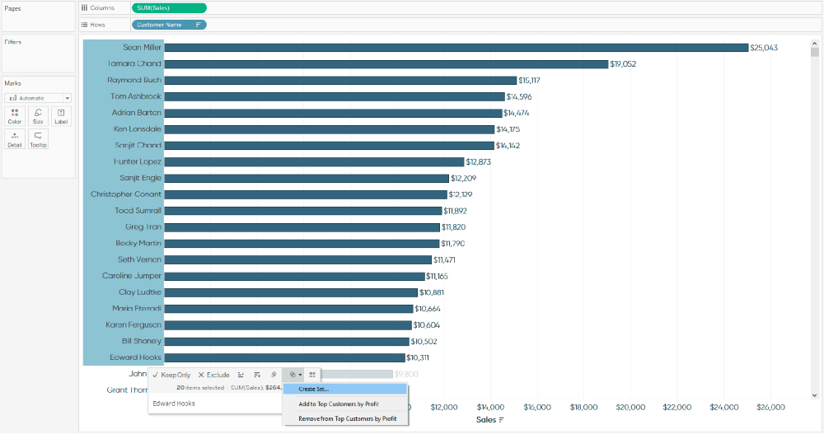Open the Detail marks card
The image size is (824, 434).
coord(15,138)
